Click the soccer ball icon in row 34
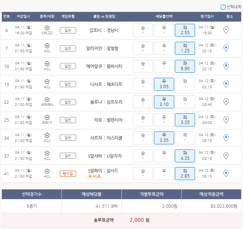Screen dimensions: 243x229 pyautogui.click(x=47, y=135)
